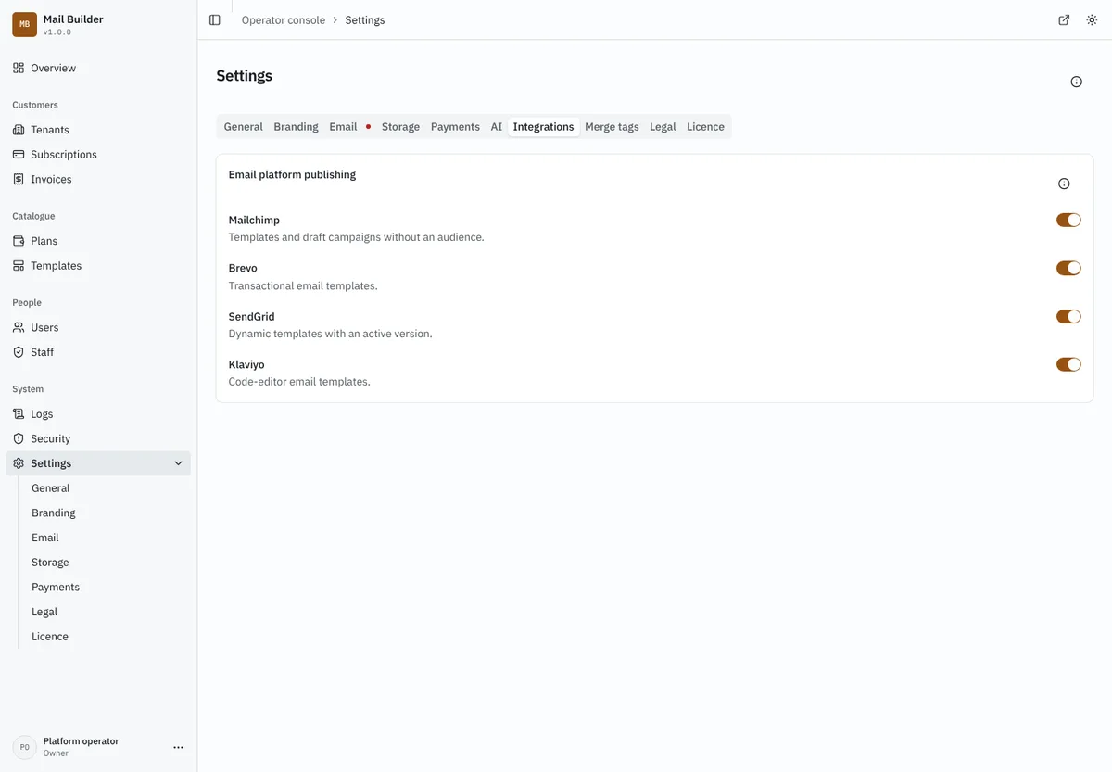The width and height of the screenshot is (1112, 772).
Task: Turn off the Klaviyo toggle
Action: 1068,365
